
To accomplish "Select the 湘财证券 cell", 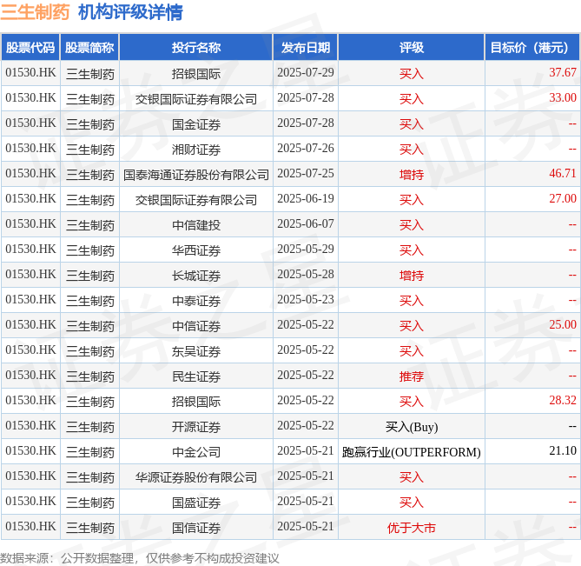I will coord(196,150).
